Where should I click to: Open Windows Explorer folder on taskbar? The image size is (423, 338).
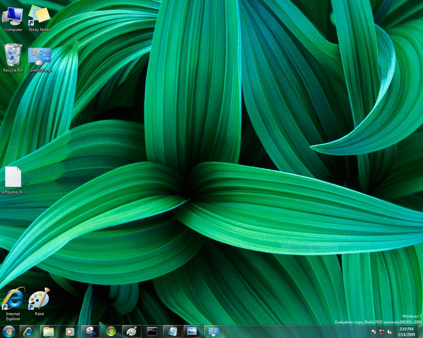[49, 331]
